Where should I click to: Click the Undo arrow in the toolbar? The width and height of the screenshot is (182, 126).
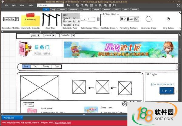tap(68, 5)
